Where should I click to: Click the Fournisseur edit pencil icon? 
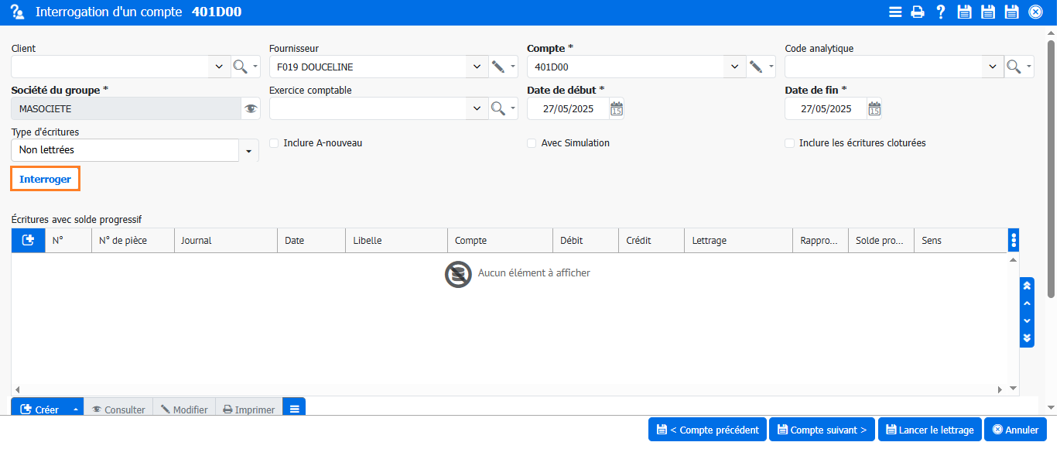pyautogui.click(x=499, y=67)
